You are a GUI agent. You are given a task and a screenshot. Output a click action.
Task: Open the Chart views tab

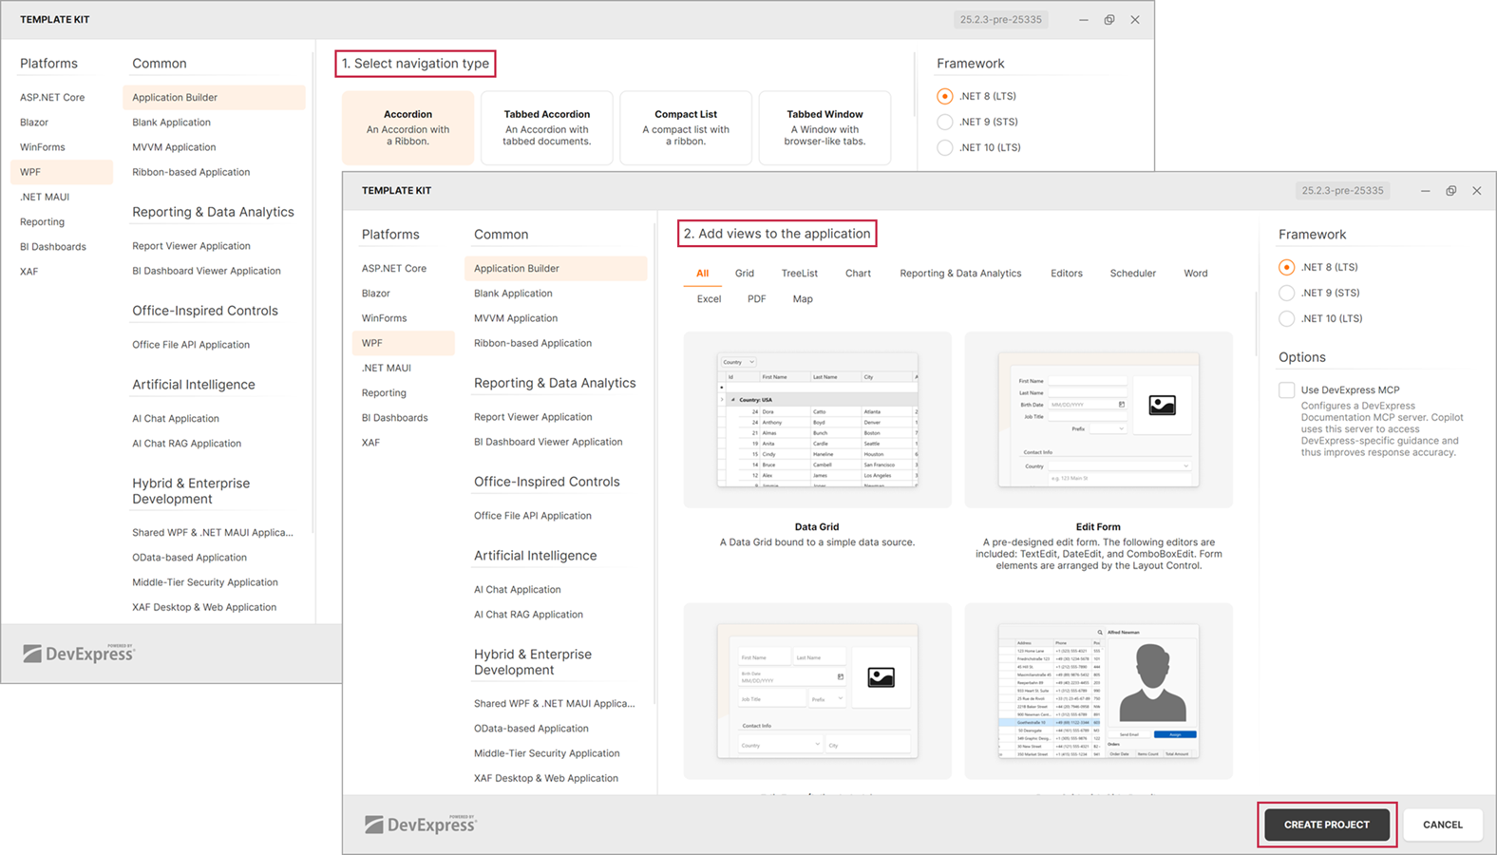pos(858,274)
